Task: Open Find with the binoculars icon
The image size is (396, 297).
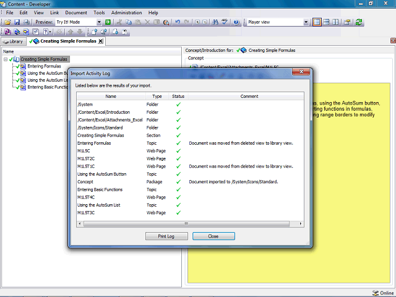Action: [x=215, y=22]
